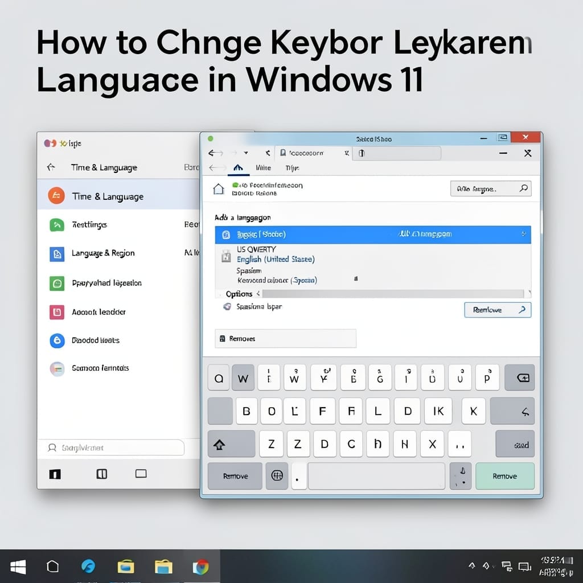
Task: Click the magnifier icon in the search field
Action: point(524,188)
